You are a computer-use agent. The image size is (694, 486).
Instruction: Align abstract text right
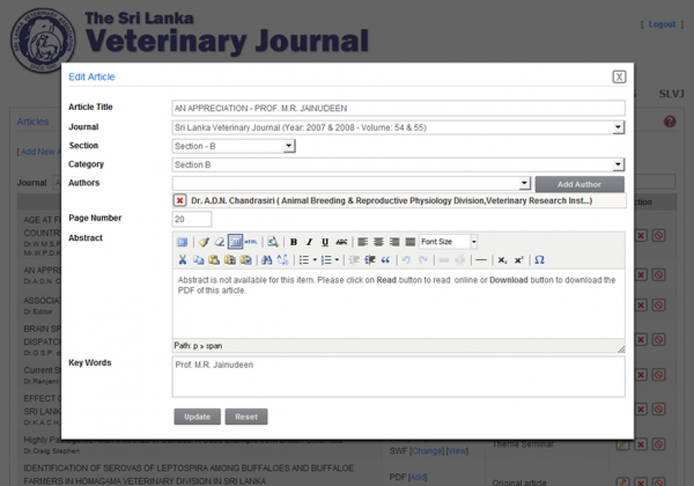tap(394, 242)
